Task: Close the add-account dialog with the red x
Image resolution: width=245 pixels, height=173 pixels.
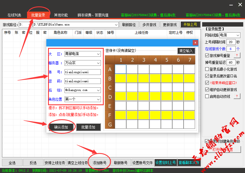Action: click(195, 43)
